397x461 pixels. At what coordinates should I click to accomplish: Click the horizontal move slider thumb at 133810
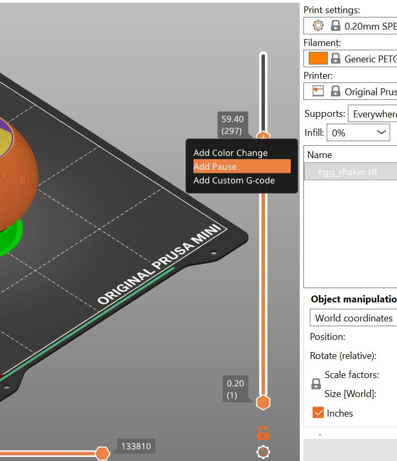point(102,453)
